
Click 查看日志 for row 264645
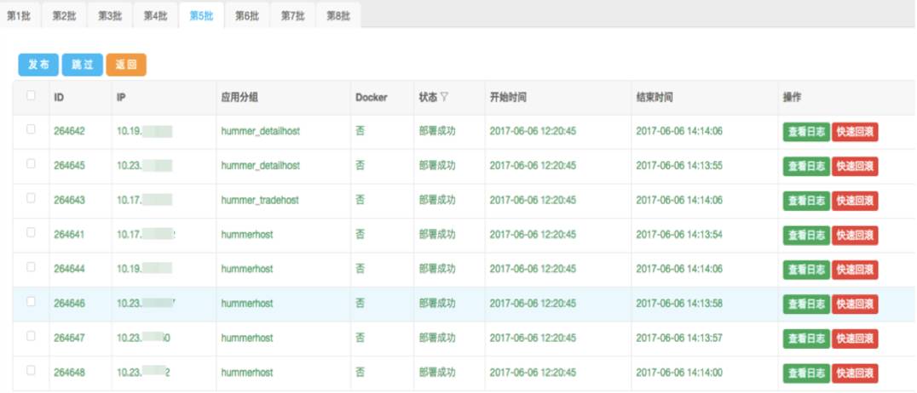(x=806, y=167)
